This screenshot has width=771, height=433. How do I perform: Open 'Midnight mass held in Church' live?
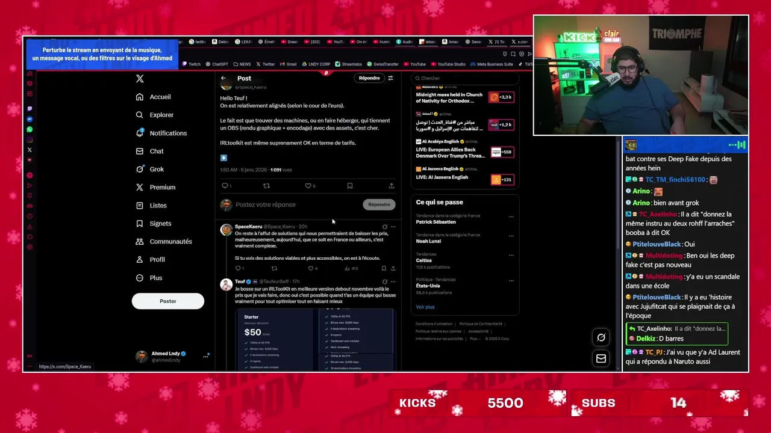449,99
